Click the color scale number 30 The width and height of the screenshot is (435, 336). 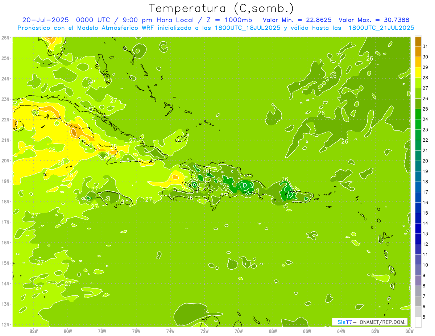tap(426, 57)
